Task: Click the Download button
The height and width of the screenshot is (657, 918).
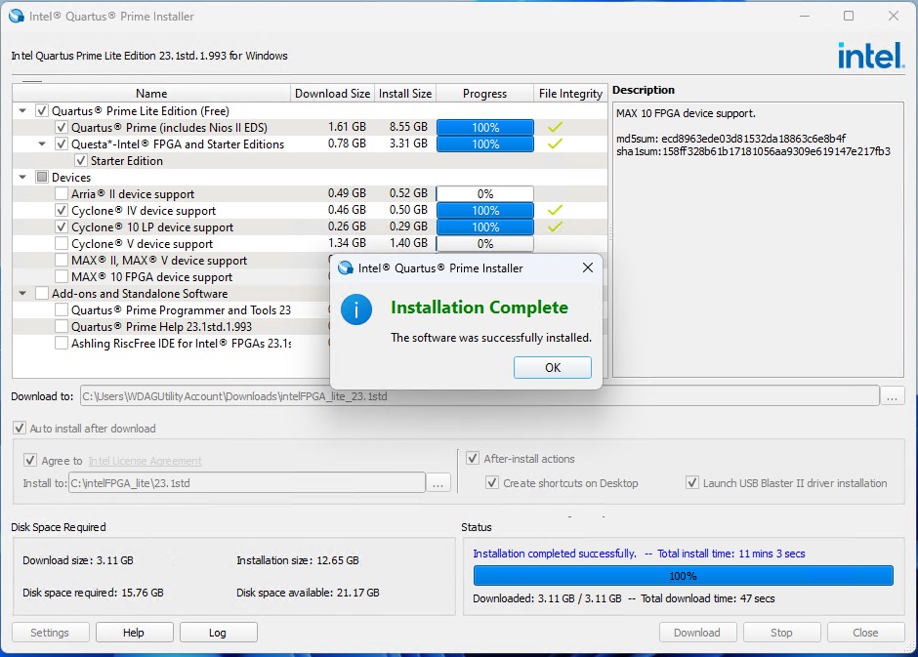Action: click(x=697, y=633)
